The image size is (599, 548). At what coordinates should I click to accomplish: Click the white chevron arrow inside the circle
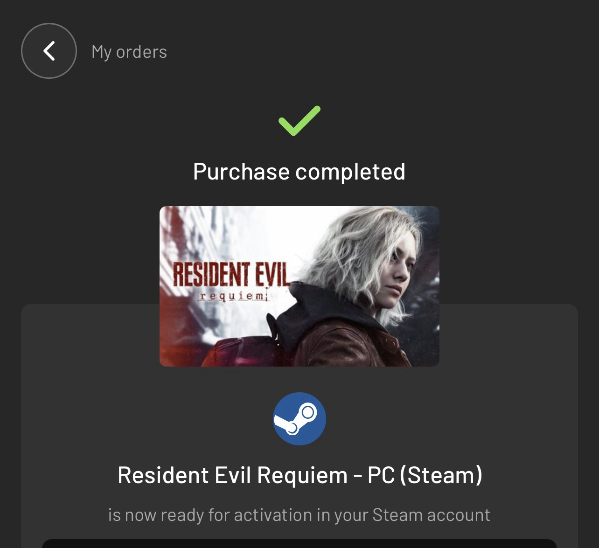49,51
